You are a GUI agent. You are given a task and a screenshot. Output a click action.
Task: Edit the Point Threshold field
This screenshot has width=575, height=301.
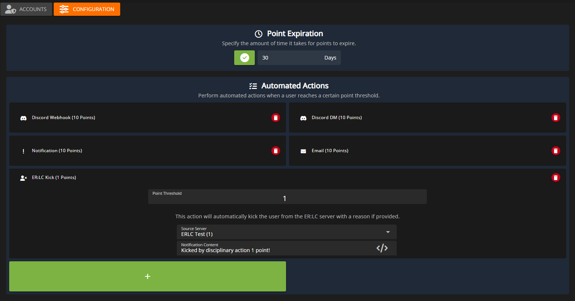point(287,198)
